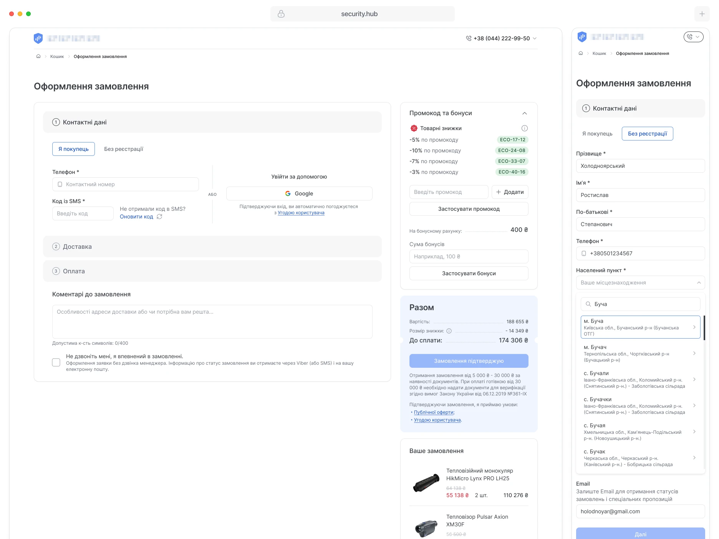Open new browser tab with plus button
719x539 pixels.
(702, 14)
